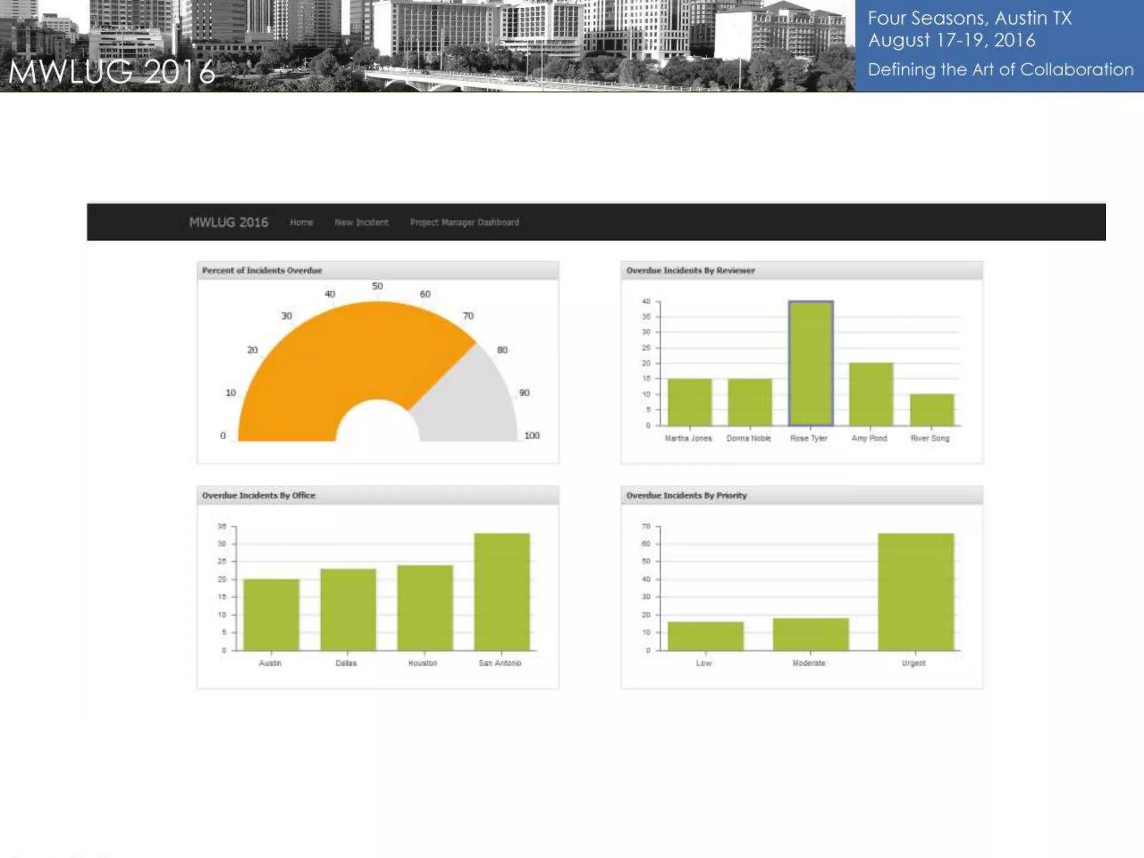
Task: Click the Moderate priority bar
Action: pyautogui.click(x=811, y=634)
